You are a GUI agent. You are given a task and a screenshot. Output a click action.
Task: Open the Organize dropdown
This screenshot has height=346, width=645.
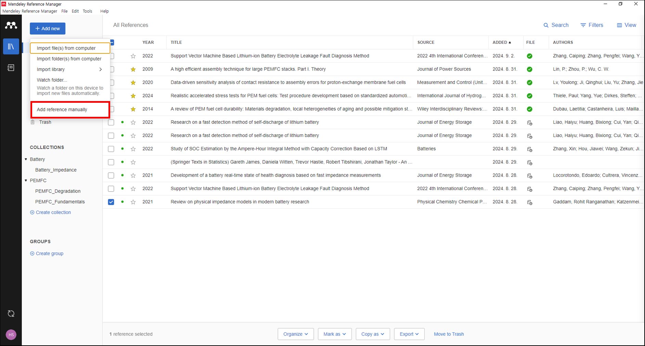(296, 334)
